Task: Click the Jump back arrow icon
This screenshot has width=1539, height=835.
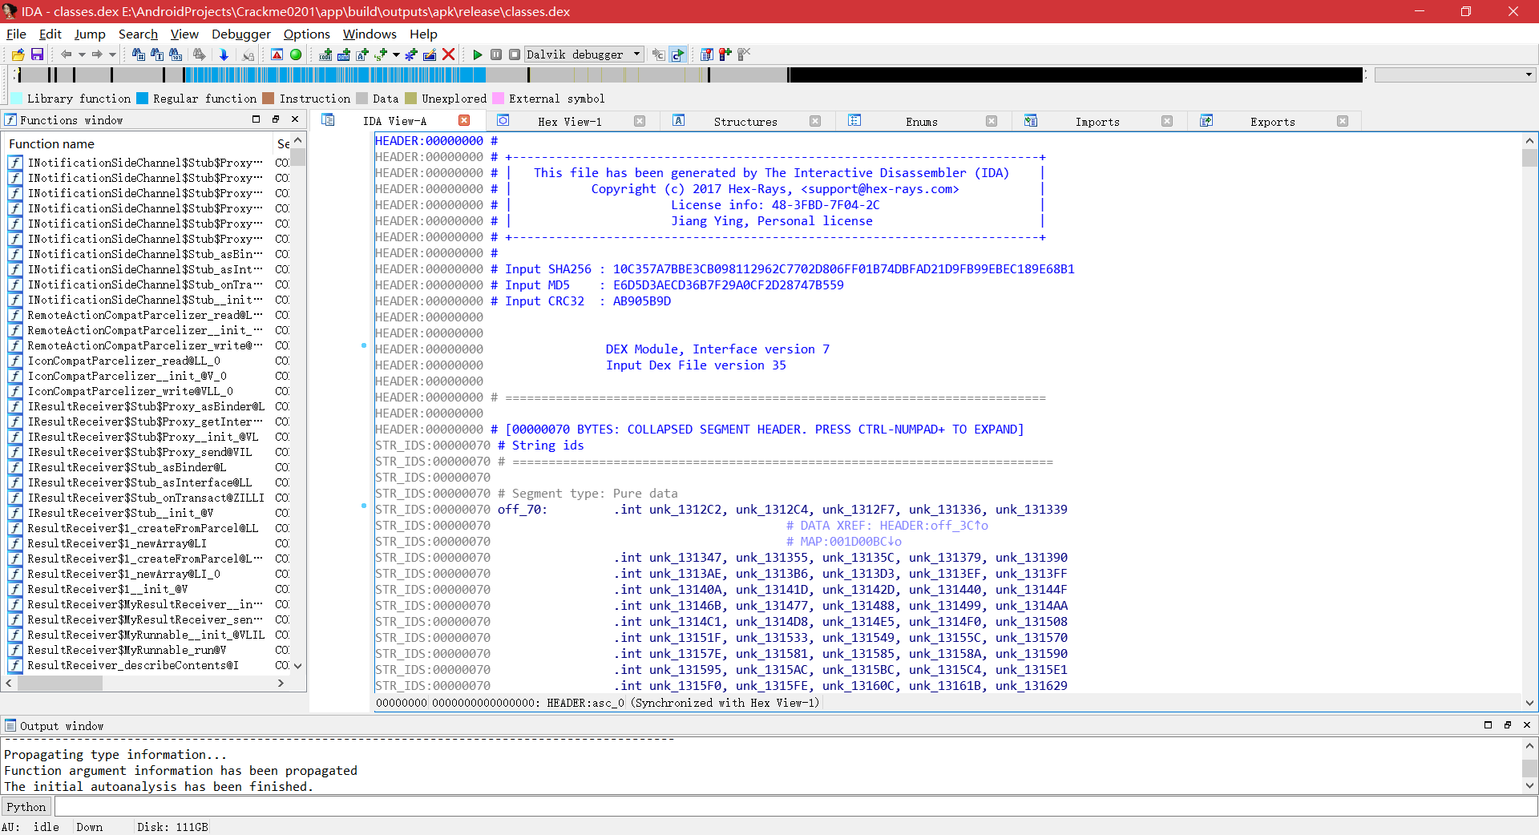Action: click(66, 54)
